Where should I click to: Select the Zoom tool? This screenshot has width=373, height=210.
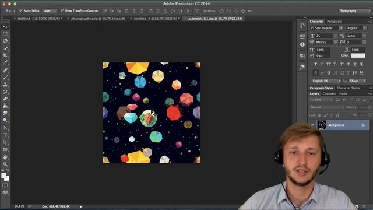[x=5, y=164]
